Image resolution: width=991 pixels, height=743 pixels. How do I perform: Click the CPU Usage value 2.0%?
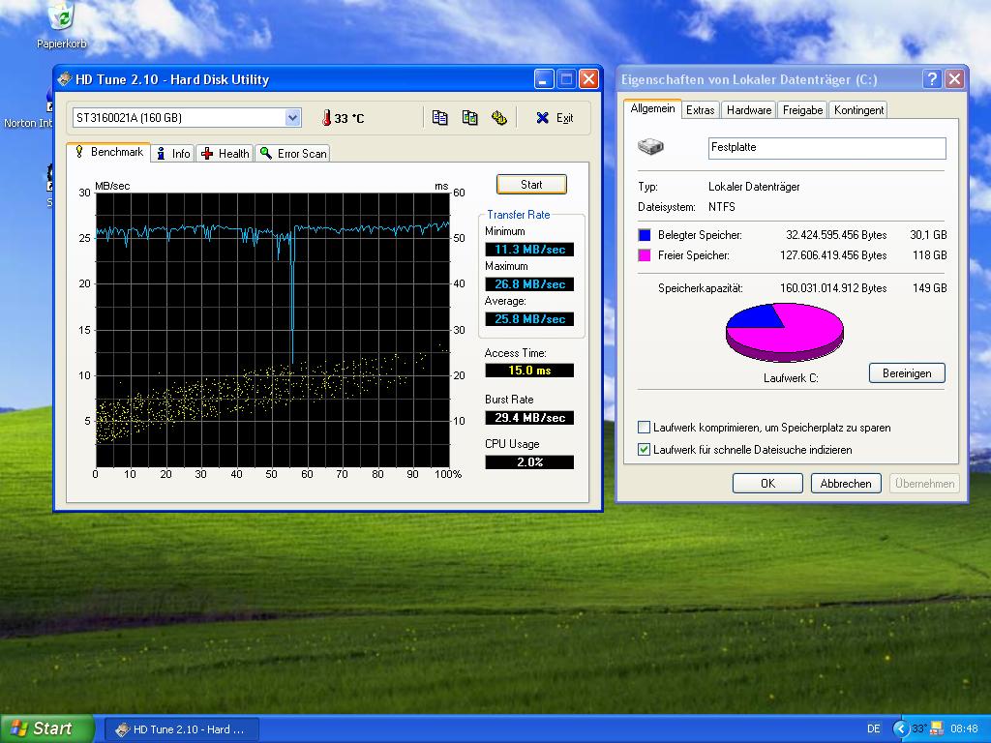point(529,461)
